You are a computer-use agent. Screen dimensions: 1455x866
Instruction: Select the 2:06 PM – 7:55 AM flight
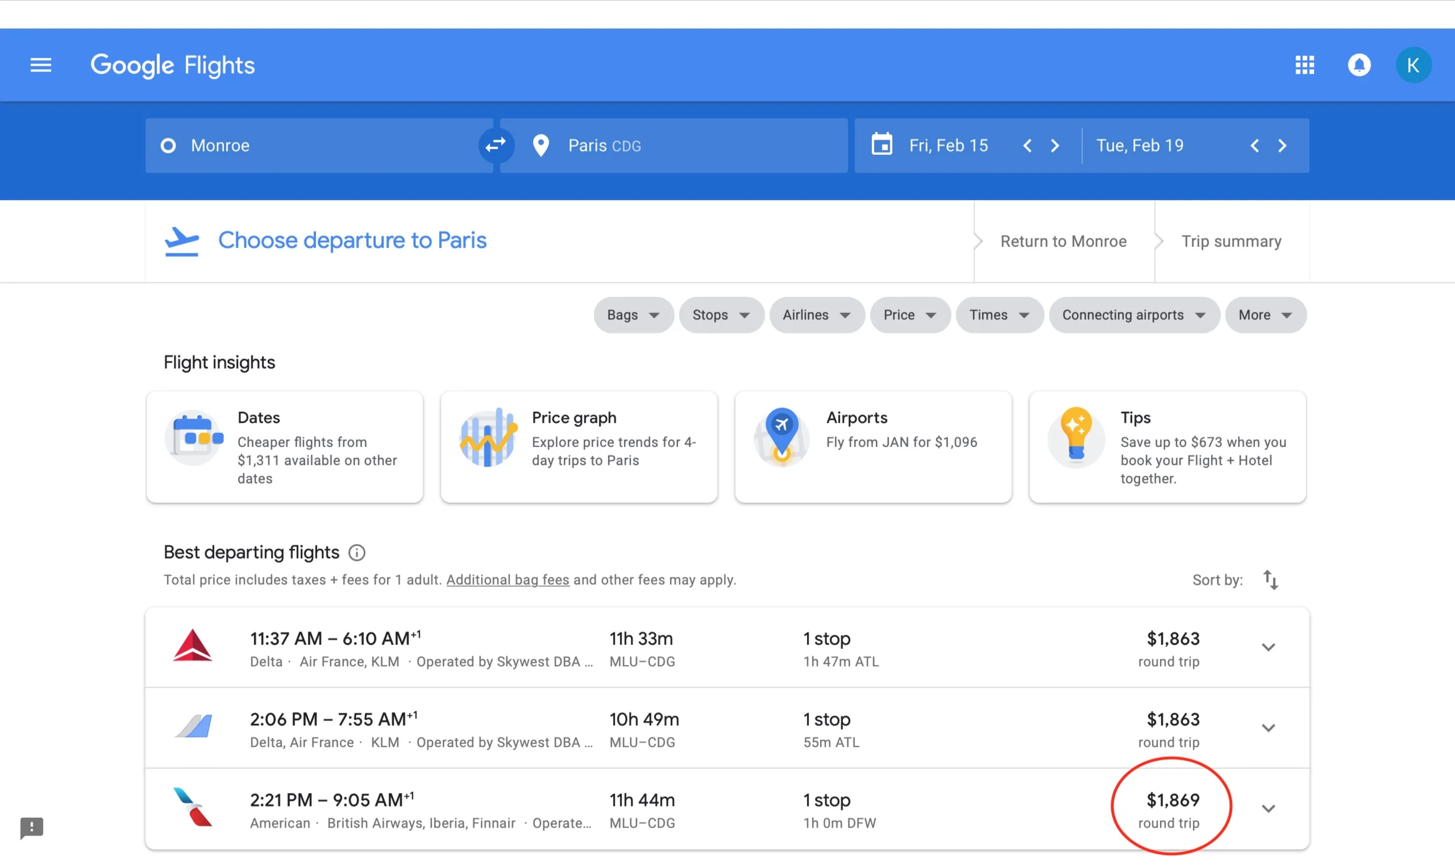click(727, 727)
